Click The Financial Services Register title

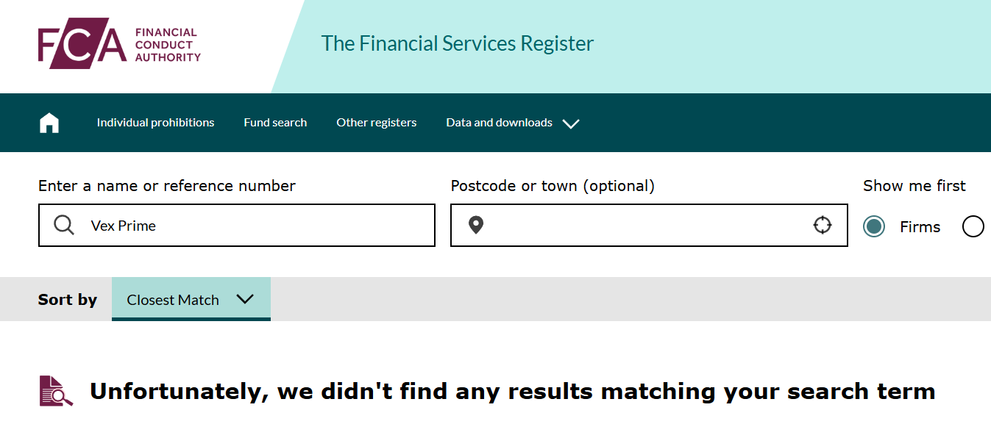(x=457, y=44)
